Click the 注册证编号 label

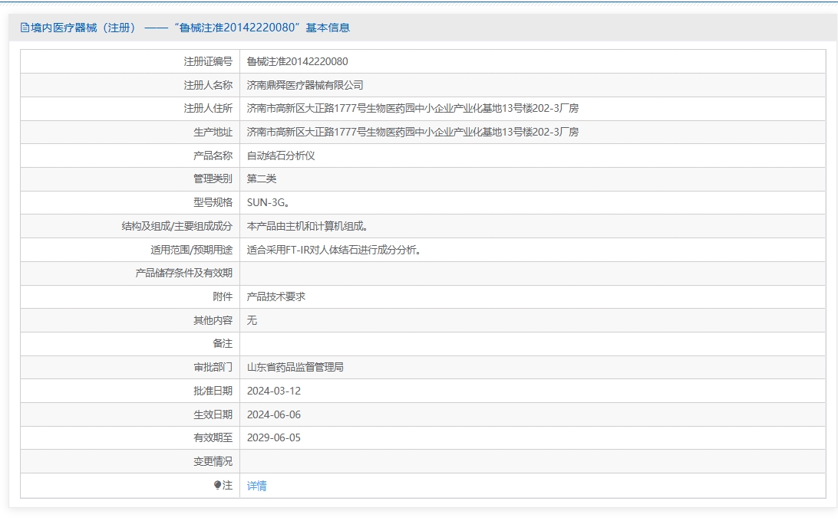click(208, 61)
